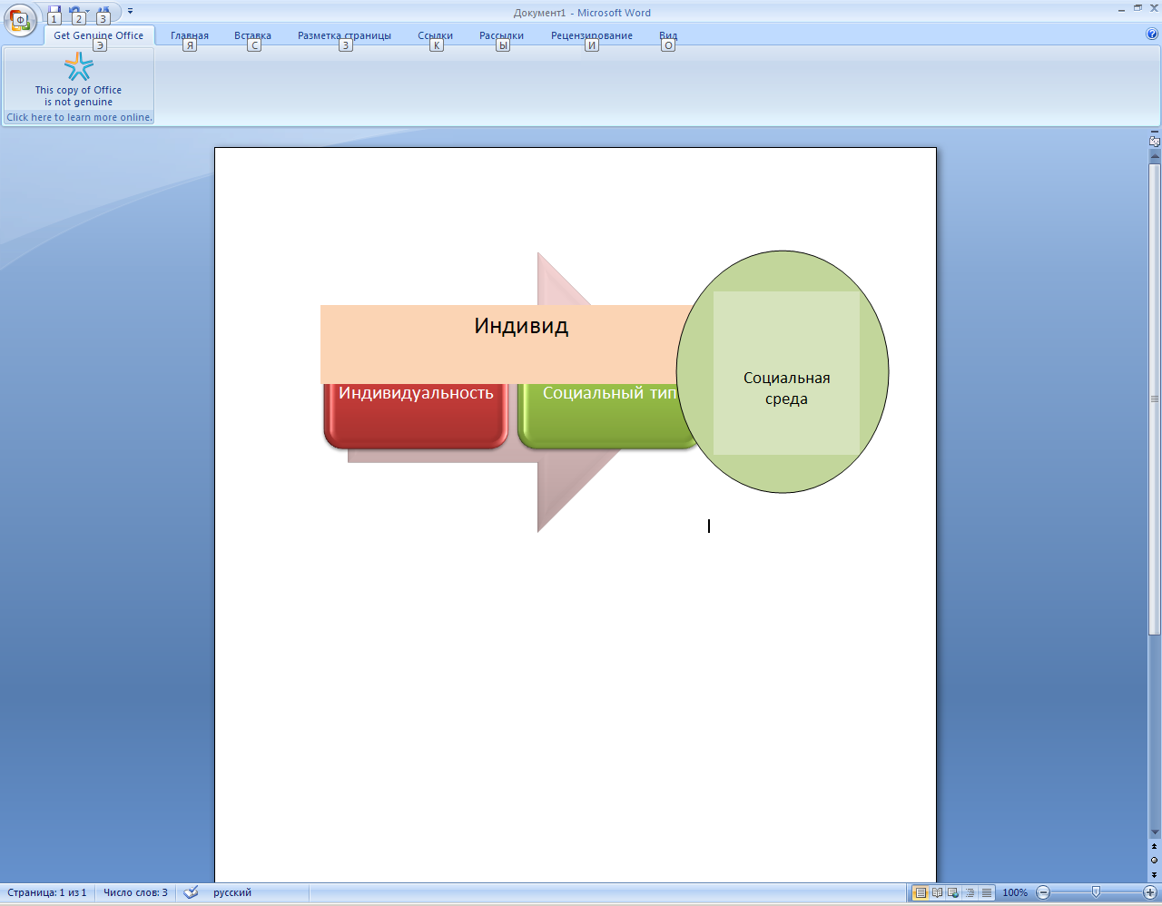Viewport: 1162px width, 906px height.
Task: Zoom out with minus button
Action: pyautogui.click(x=1043, y=892)
